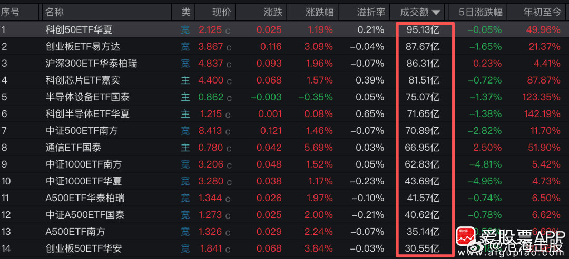Click turnover value 87.67亿

click(x=423, y=46)
